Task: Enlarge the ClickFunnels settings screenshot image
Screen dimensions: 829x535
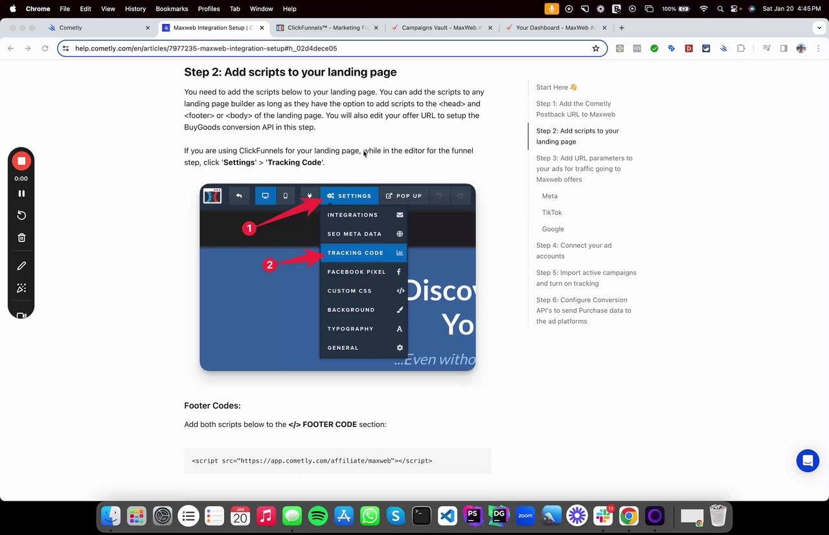Action: (337, 278)
